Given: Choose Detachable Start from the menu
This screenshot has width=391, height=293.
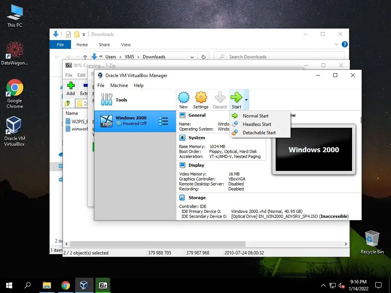Looking at the screenshot, I should [260, 133].
